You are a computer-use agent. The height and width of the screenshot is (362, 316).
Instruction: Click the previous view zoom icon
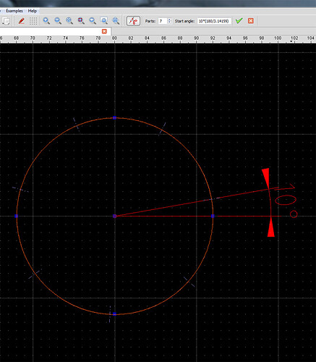pos(93,21)
